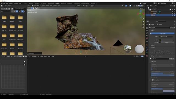This screenshot has width=176, height=99.
Task: Create new folder in file browser
Action: [x=12, y=9]
